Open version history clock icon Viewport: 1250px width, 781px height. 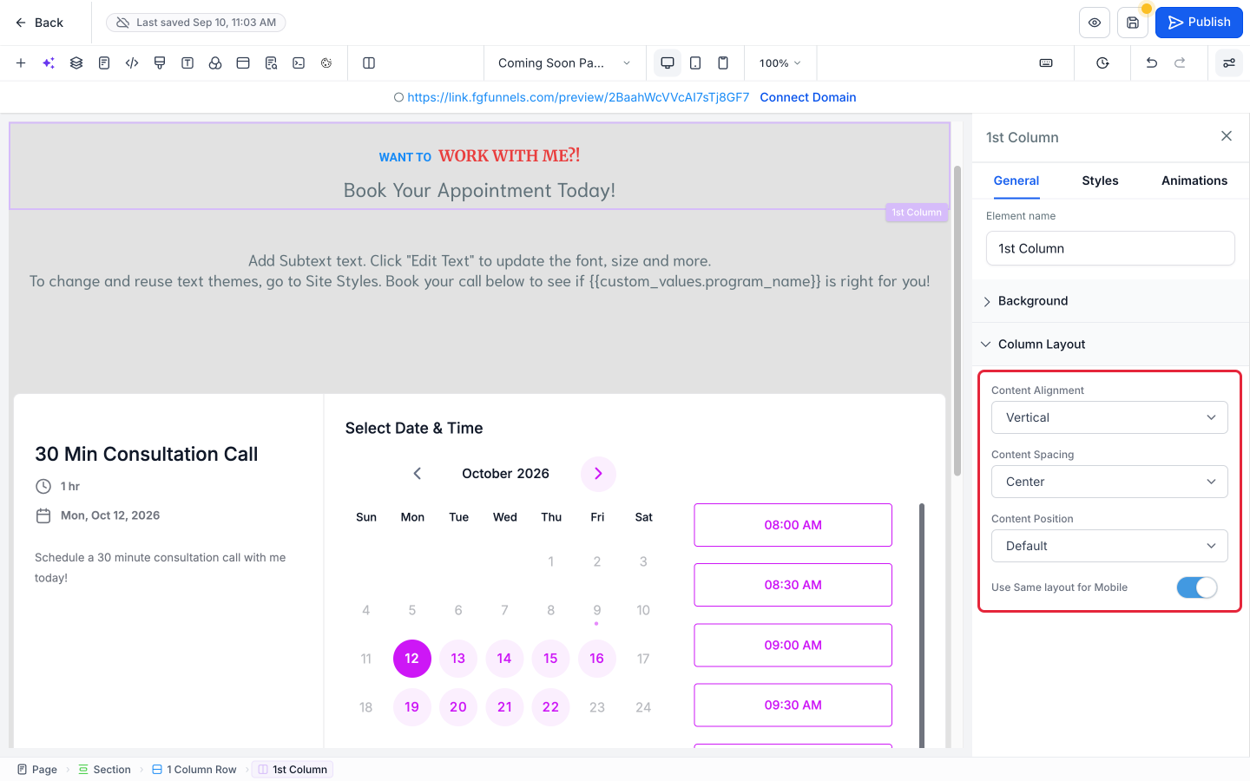click(x=1102, y=63)
